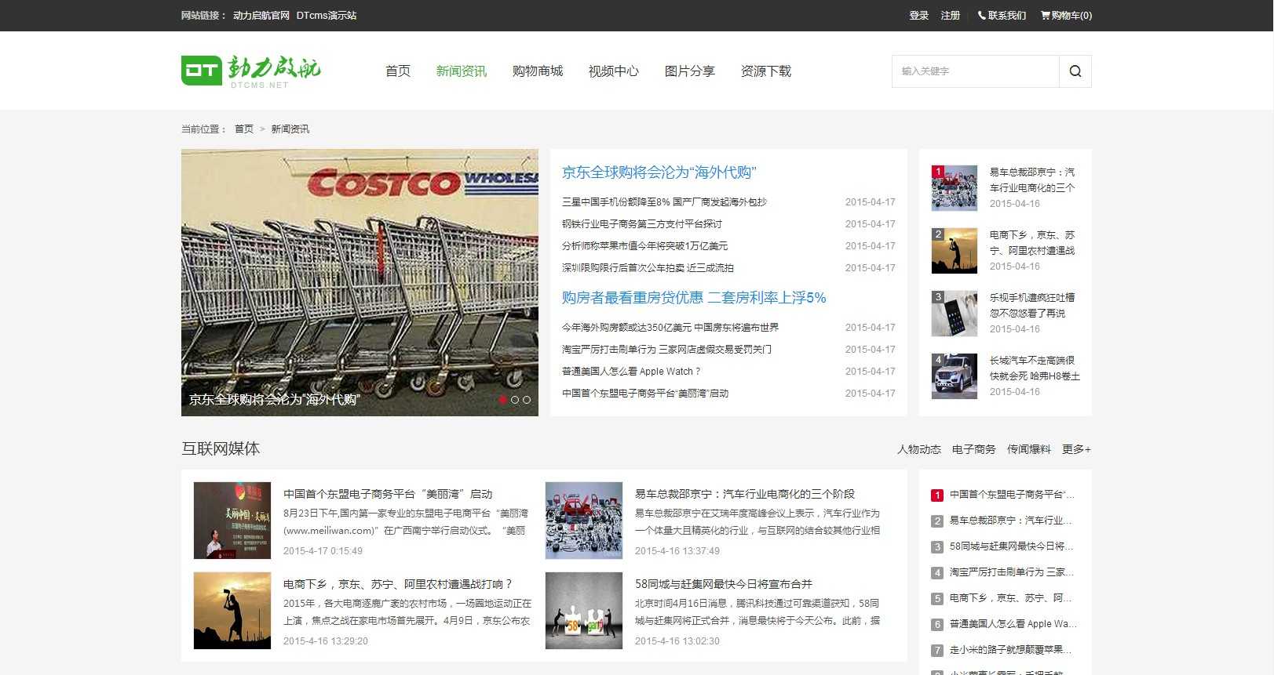Click the search magnifier icon
This screenshot has height=675, width=1274.
[x=1075, y=71]
